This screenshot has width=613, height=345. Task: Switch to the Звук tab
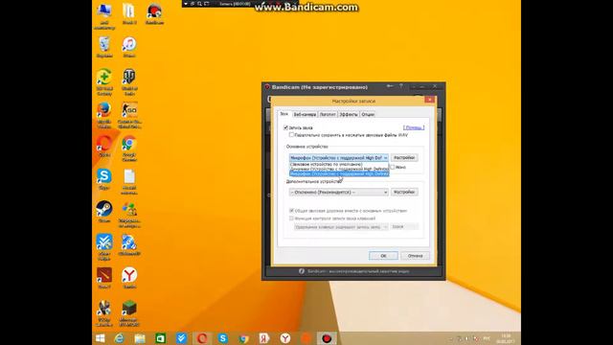tap(284, 114)
